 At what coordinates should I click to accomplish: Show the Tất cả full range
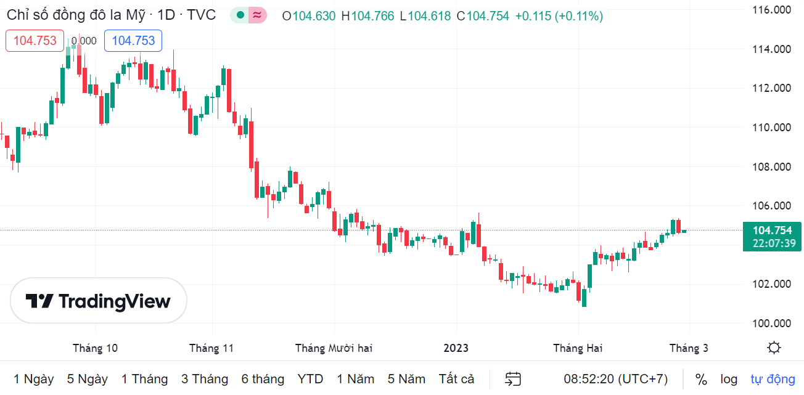click(x=456, y=378)
